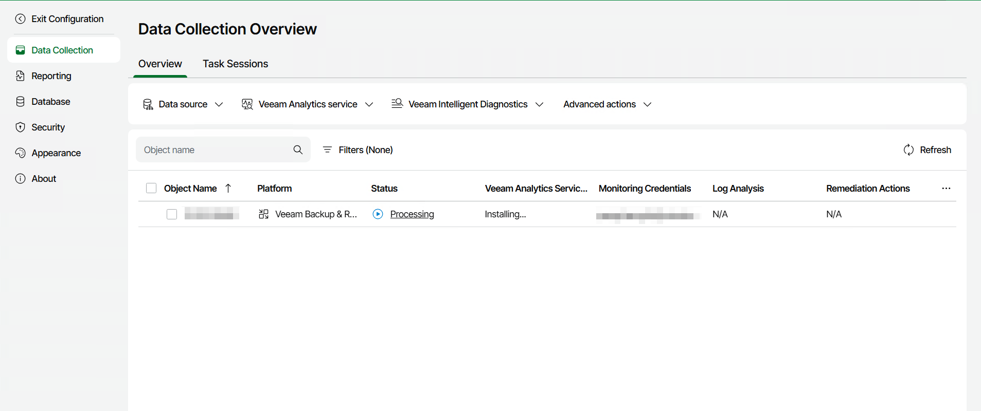The image size is (981, 411).
Task: Switch to the Overview tab
Action: (160, 64)
